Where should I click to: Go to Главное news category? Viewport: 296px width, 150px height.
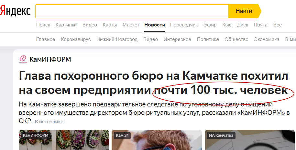pyautogui.click(x=46, y=39)
